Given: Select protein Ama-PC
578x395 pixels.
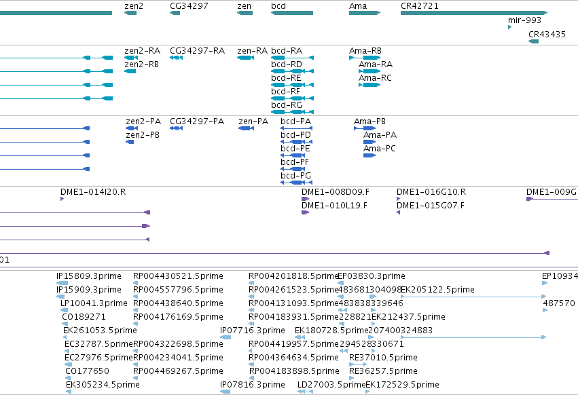Looking at the screenshot, I should tap(369, 155).
